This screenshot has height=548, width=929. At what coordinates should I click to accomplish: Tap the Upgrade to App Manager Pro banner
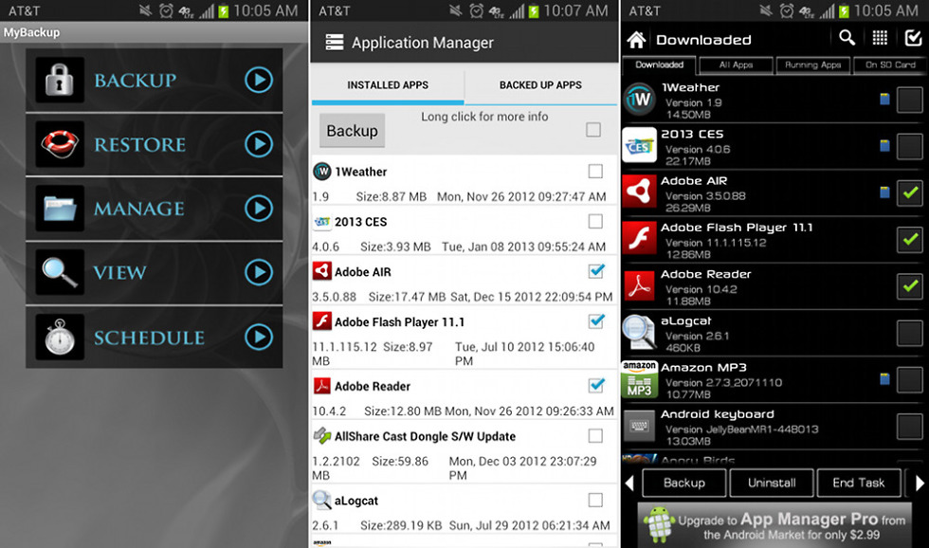click(774, 525)
